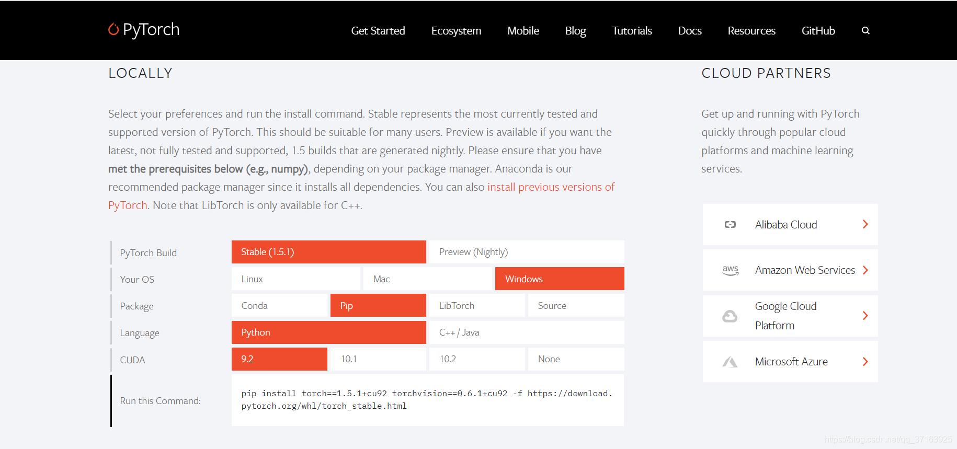Screen dimensions: 957x449
Task: Open the Ecosystem menu
Action: tap(456, 31)
